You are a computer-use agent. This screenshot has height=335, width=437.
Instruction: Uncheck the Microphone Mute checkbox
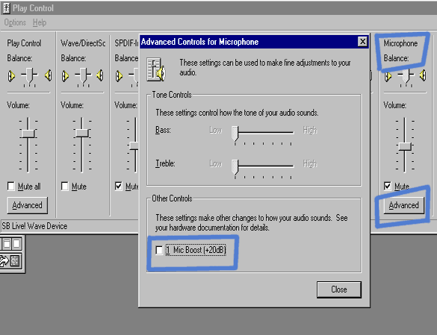[388, 186]
